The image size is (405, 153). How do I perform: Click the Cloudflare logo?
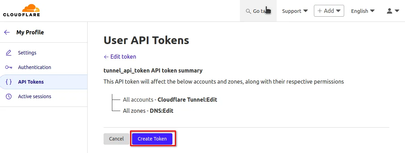(21, 10)
